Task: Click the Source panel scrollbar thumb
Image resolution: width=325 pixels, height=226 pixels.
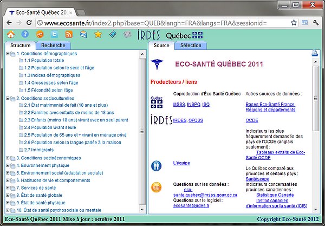Action: tap(316, 99)
